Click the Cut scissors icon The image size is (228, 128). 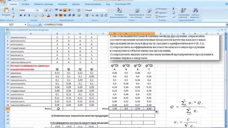(x=13, y=9)
